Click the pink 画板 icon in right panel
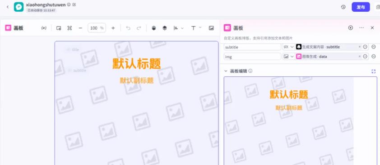 tap(227, 28)
